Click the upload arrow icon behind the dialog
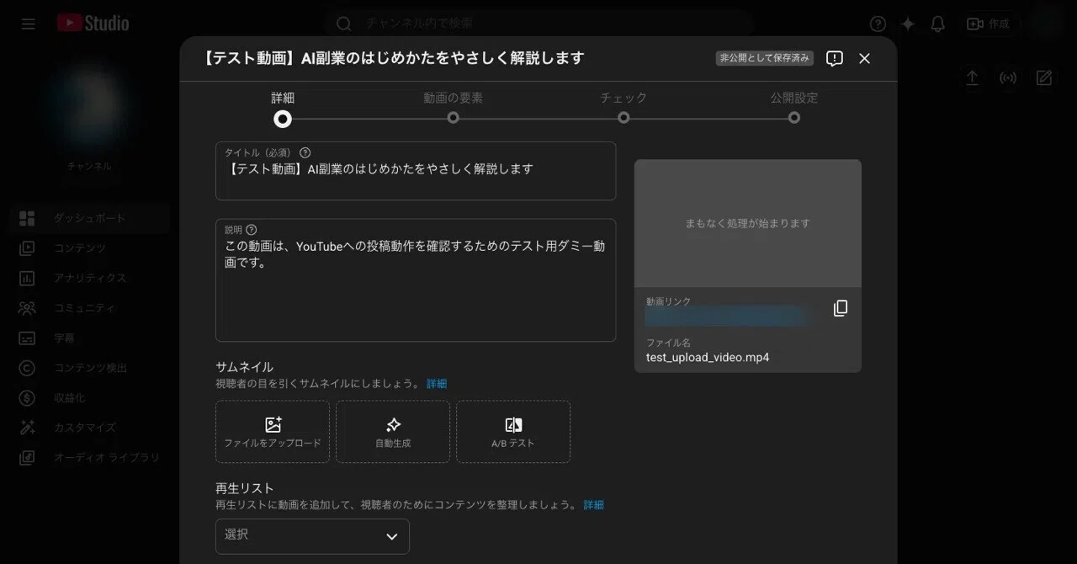 point(972,78)
